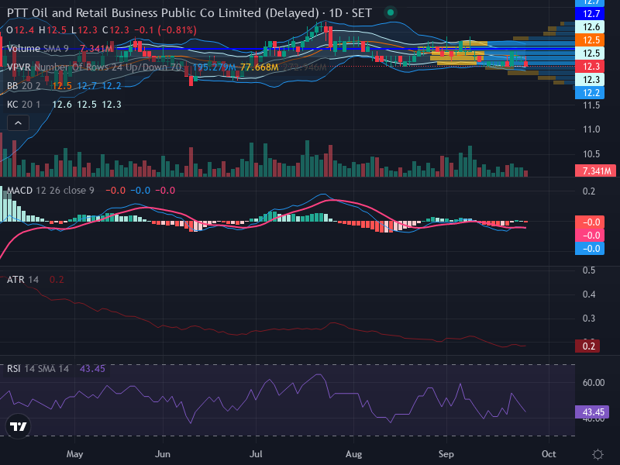Image resolution: width=620 pixels, height=465 pixels.
Task: Click the Jul label on time axis
Action: [256, 454]
